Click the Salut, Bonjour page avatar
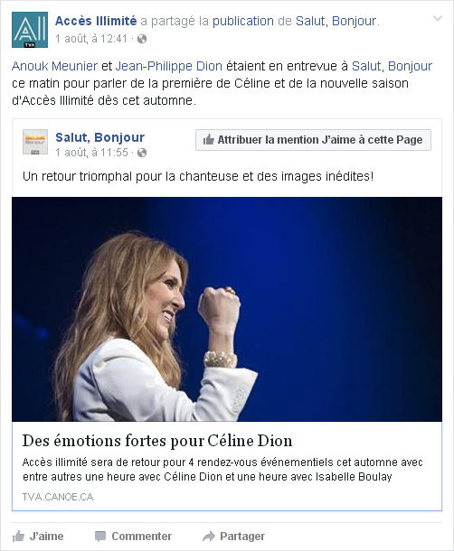The height and width of the screenshot is (551, 454). pyautogui.click(x=35, y=142)
